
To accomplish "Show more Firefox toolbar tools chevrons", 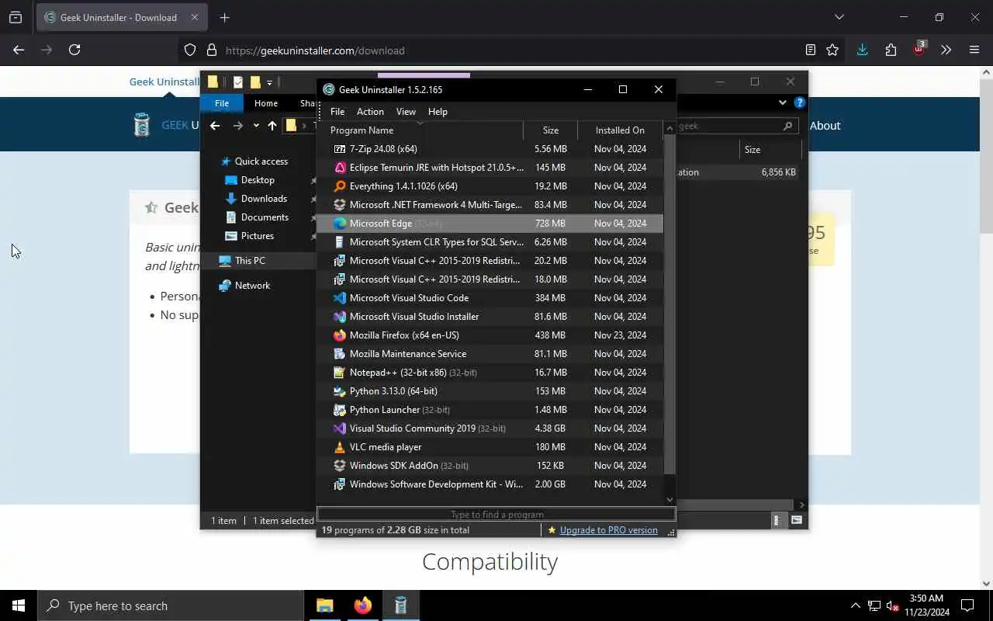I will click(946, 50).
